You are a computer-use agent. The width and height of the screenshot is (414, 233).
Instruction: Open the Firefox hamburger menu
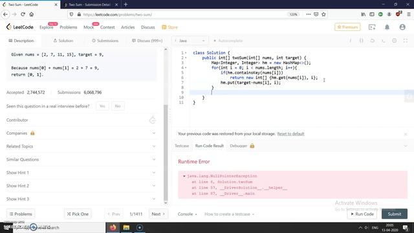pyautogui.click(x=408, y=14)
